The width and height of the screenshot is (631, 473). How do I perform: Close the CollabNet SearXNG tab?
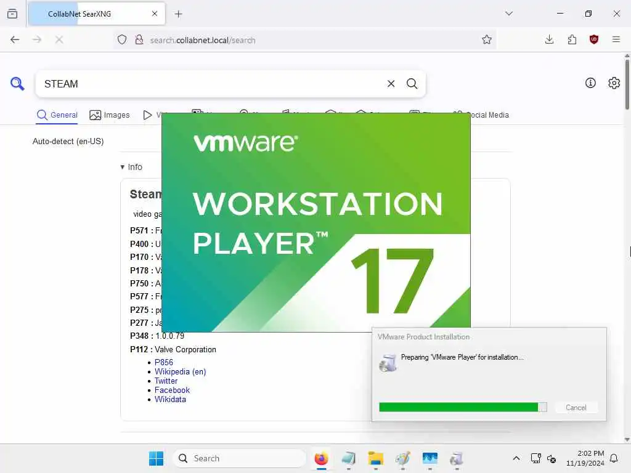155,14
